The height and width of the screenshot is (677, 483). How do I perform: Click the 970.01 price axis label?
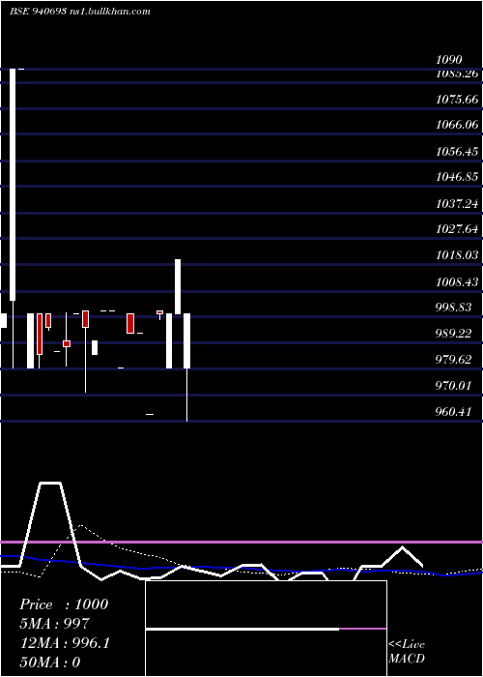coord(453,385)
